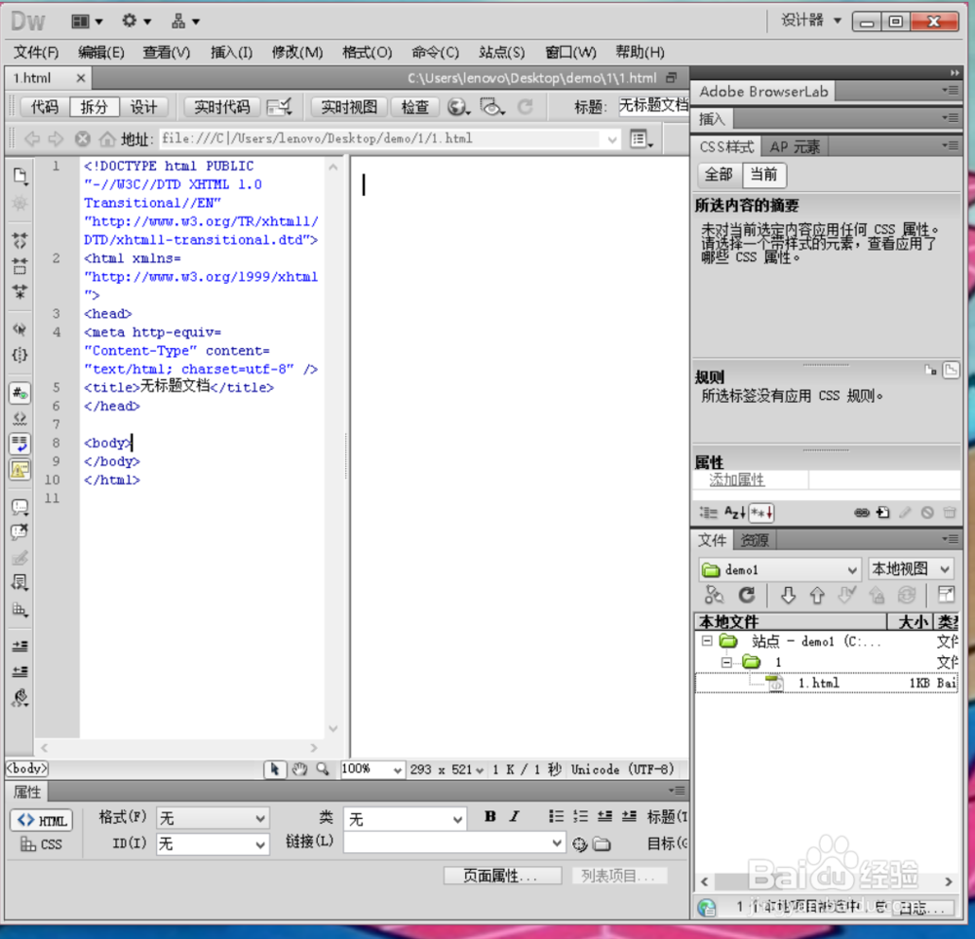Select HTML mode in properties panel
This screenshot has height=939, width=975.
pyautogui.click(x=42, y=820)
